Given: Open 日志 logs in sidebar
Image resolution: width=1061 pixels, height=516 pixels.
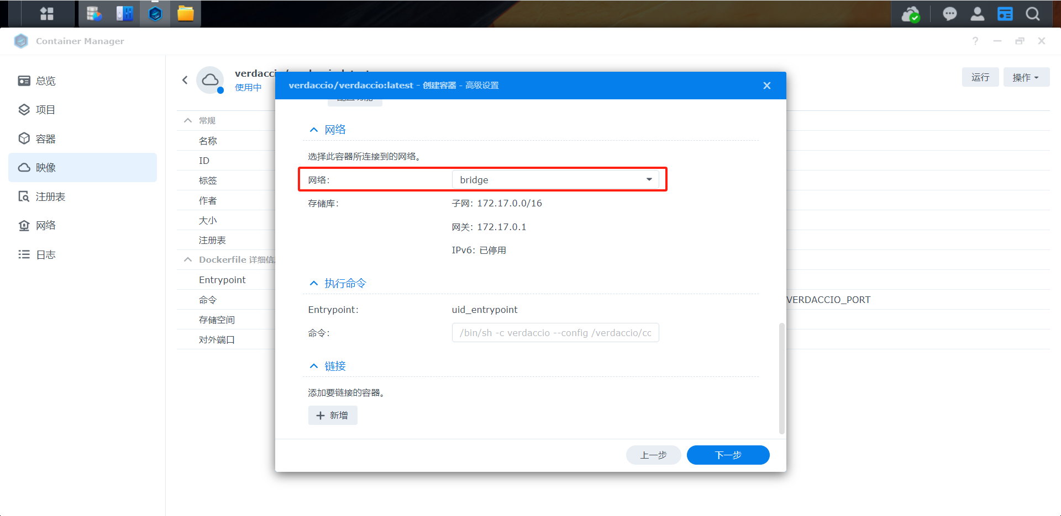Looking at the screenshot, I should (83, 254).
